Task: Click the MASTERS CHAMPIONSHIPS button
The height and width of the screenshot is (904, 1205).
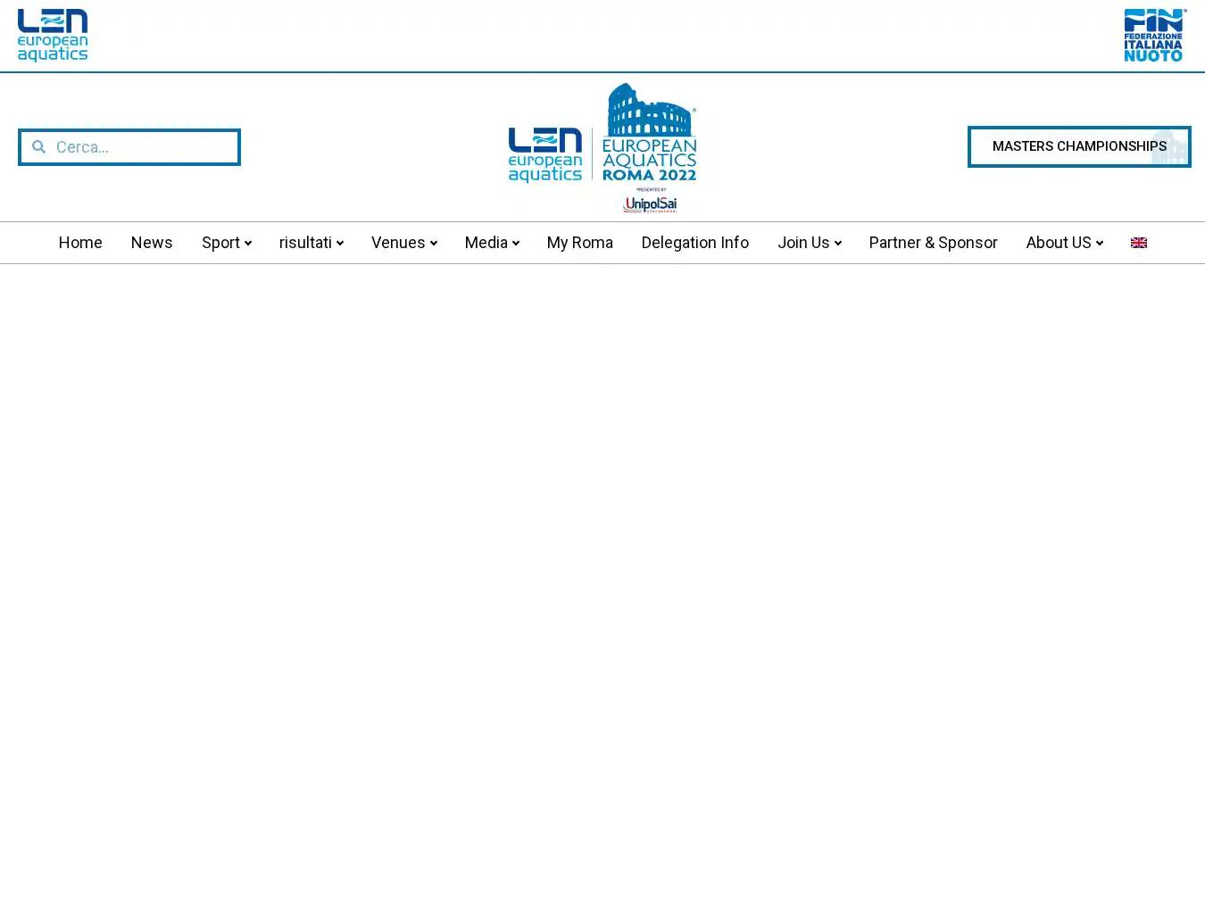Action: pyautogui.click(x=1079, y=146)
